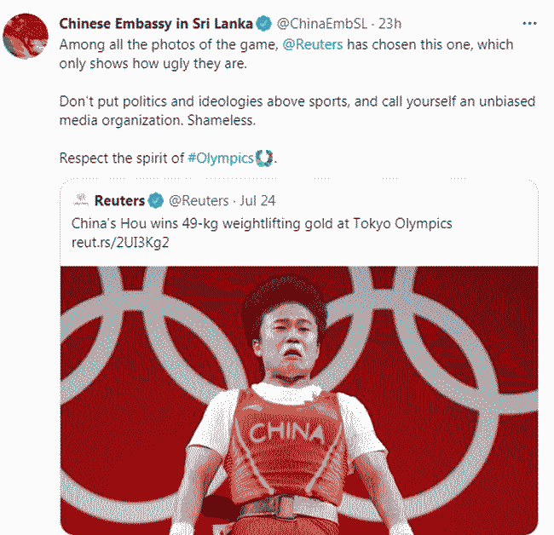The width and height of the screenshot is (554, 535).
Task: Click the bold Reuters name in quoted tweet
Action: (x=119, y=201)
